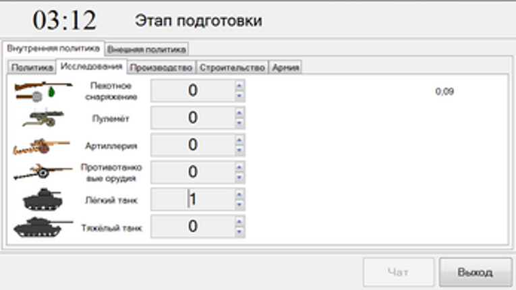Increase Тяжёлый танк value with up arrow
This screenshot has width=516, height=290.
pos(239,221)
